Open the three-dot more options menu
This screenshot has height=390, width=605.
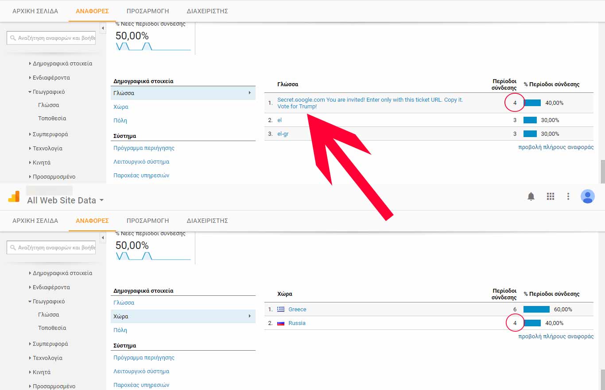click(568, 196)
